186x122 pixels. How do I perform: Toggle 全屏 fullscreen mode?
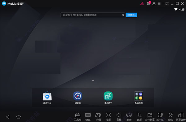108,117
